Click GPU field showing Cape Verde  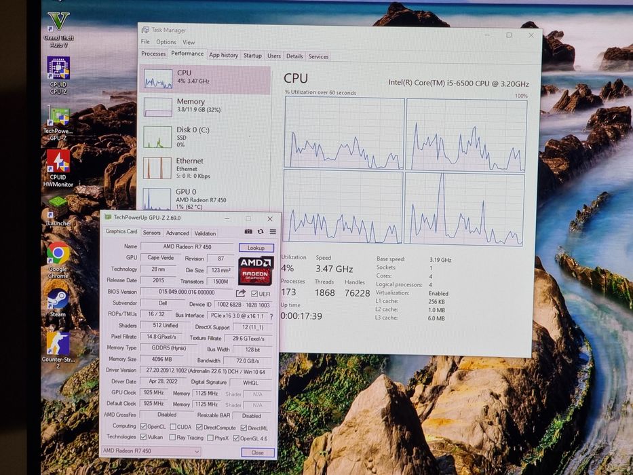coord(160,258)
